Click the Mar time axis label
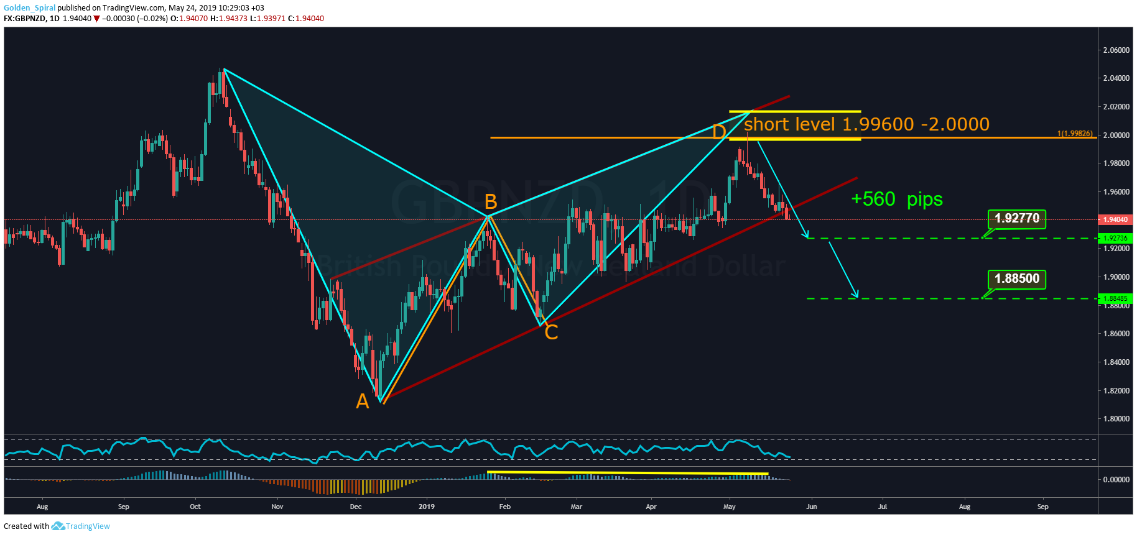The width and height of the screenshot is (1137, 537). (x=577, y=507)
